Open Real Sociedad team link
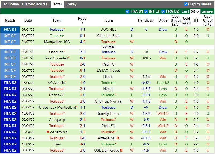This screenshot has height=154, width=215. coord(56,58)
